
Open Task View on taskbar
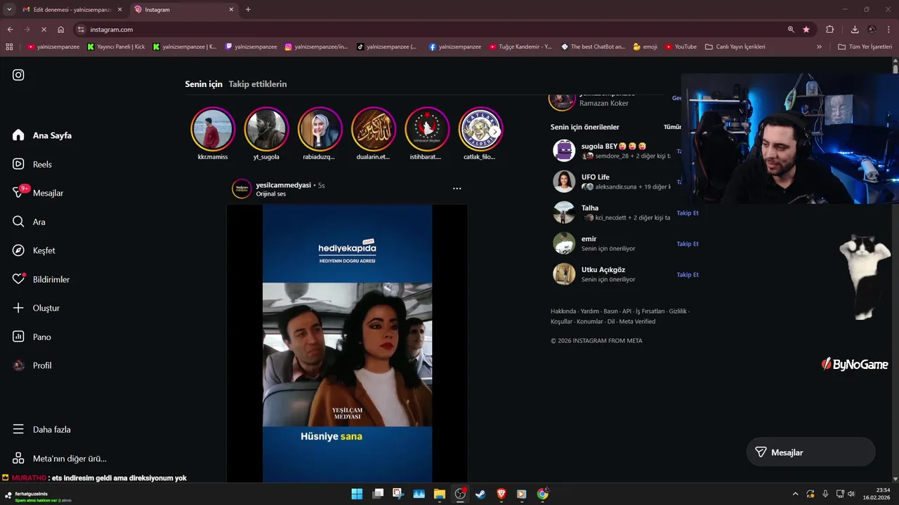coord(378,494)
